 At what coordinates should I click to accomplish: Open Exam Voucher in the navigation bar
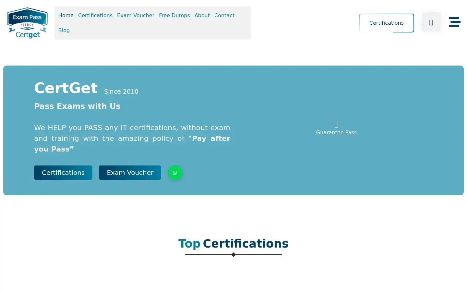click(136, 15)
